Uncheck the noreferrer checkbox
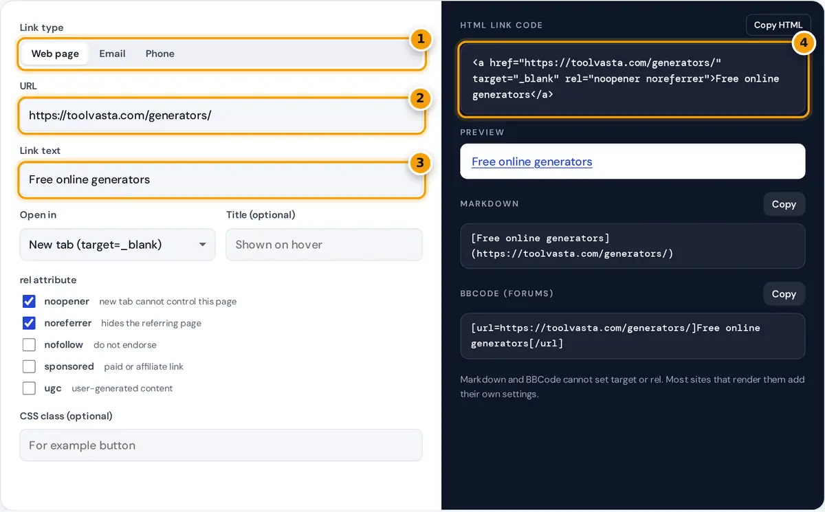This screenshot has height=512, width=825. [x=29, y=323]
